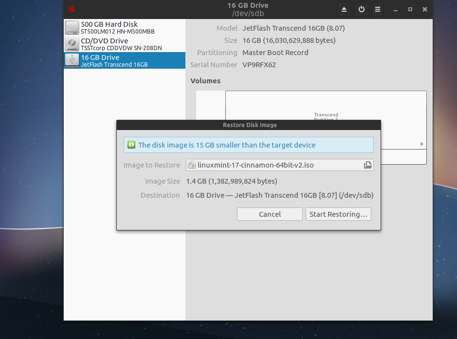Click the /dev/sdb subtitle in title bar
Image resolution: width=457 pixels, height=339 pixels.
[x=248, y=14]
